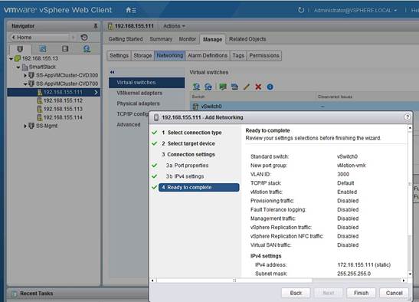Viewport: 419px width, 302px height.
Task: Click the arrow on selected host 192.168.155.111
Action: [x=96, y=92]
